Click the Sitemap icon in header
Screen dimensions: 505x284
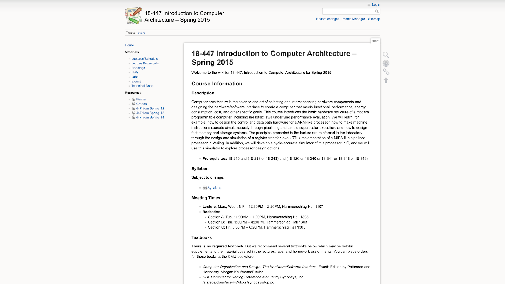374,19
